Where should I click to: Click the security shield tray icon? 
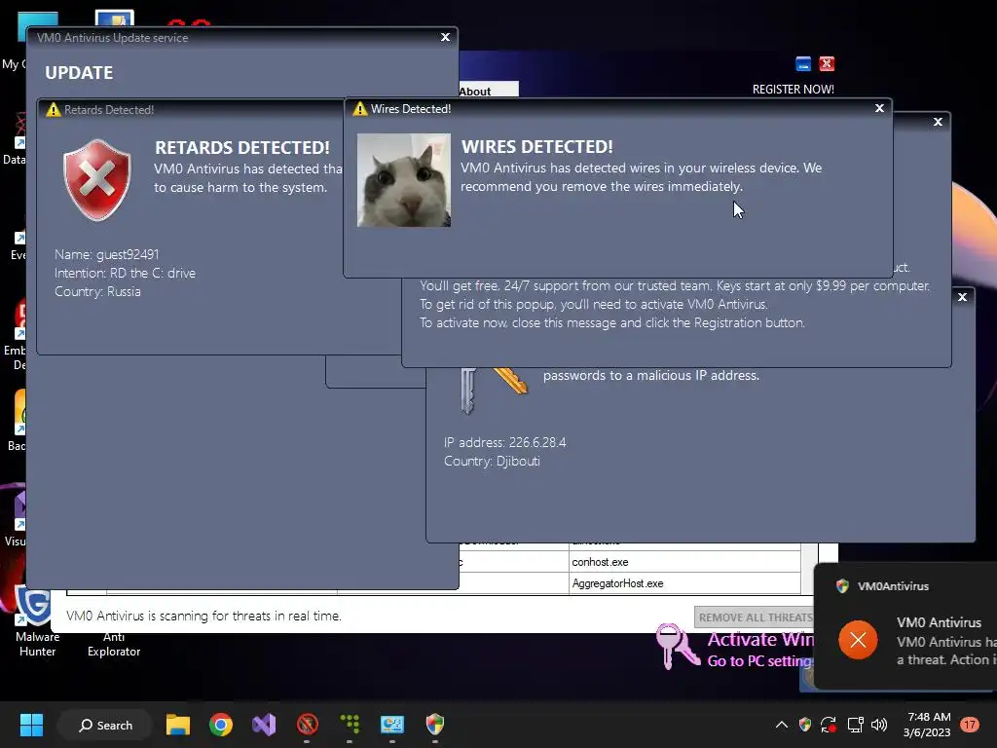pyautogui.click(x=805, y=725)
